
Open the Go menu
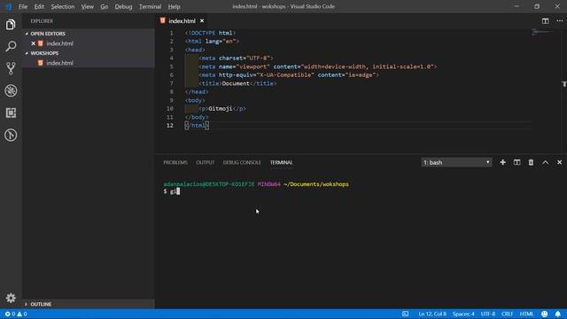click(x=105, y=6)
